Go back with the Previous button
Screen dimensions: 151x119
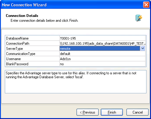coord(87,112)
